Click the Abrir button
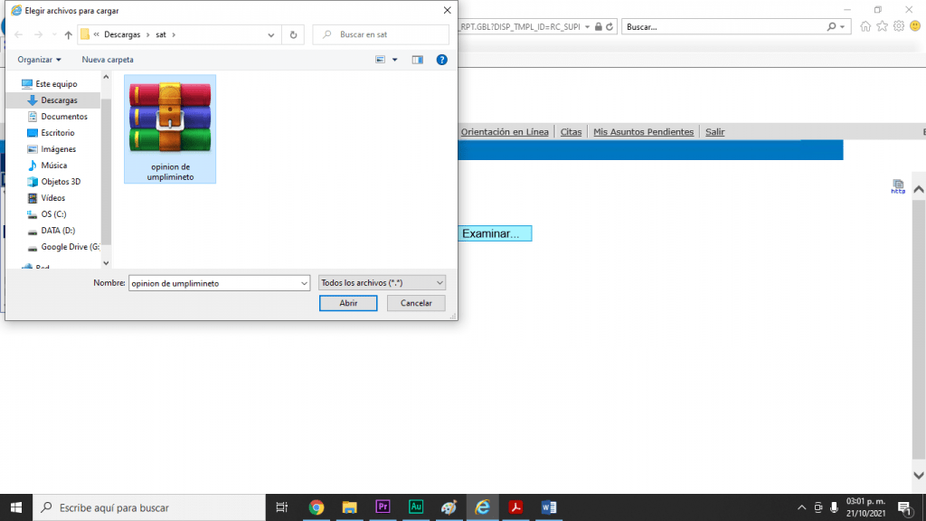926x521 pixels. [348, 303]
